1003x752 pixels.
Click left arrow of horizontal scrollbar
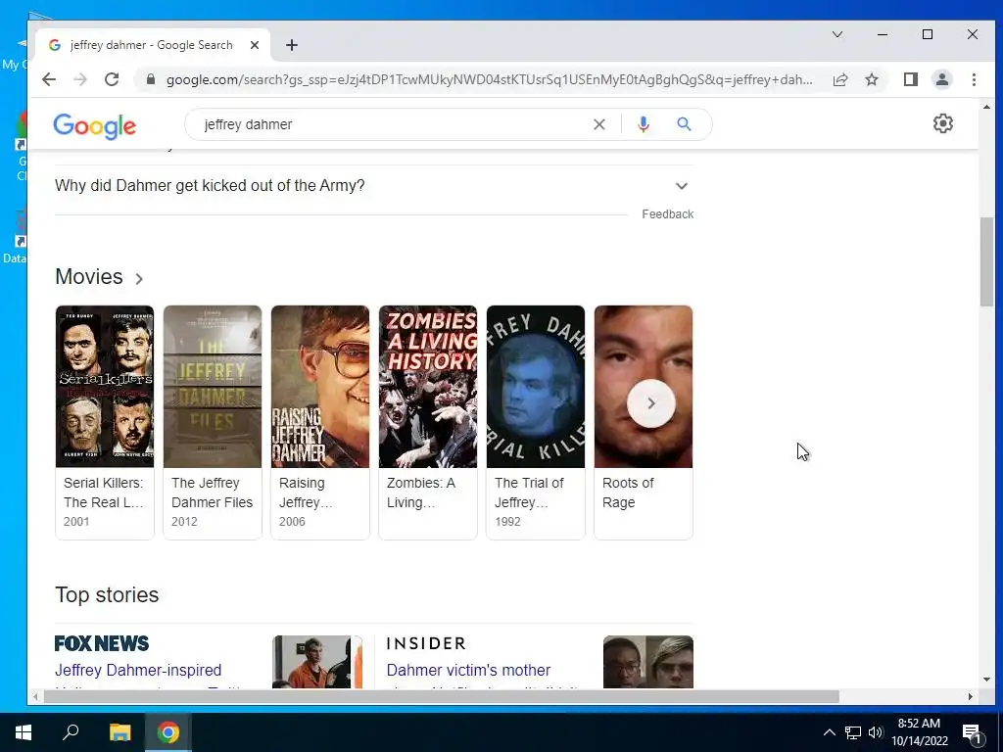click(36, 696)
